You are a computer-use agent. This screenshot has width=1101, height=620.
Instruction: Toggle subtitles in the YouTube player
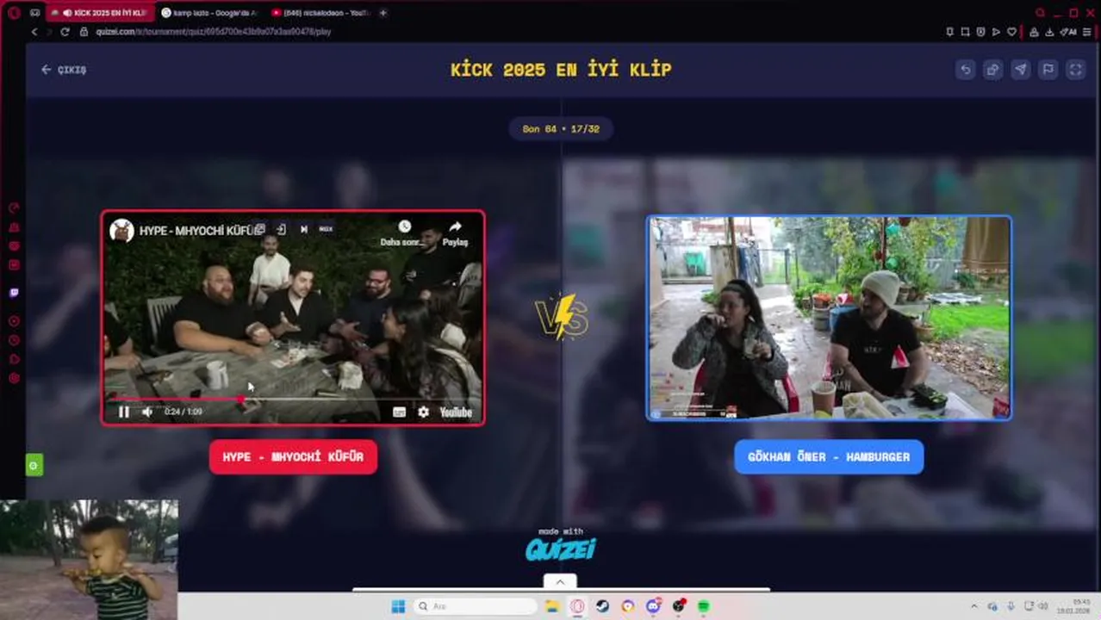coord(399,412)
